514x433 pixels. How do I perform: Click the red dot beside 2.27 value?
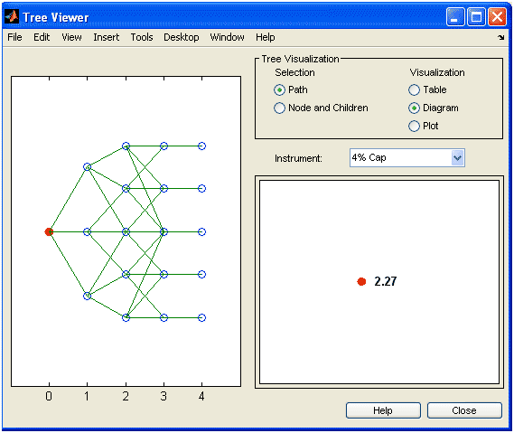pyautogui.click(x=361, y=281)
